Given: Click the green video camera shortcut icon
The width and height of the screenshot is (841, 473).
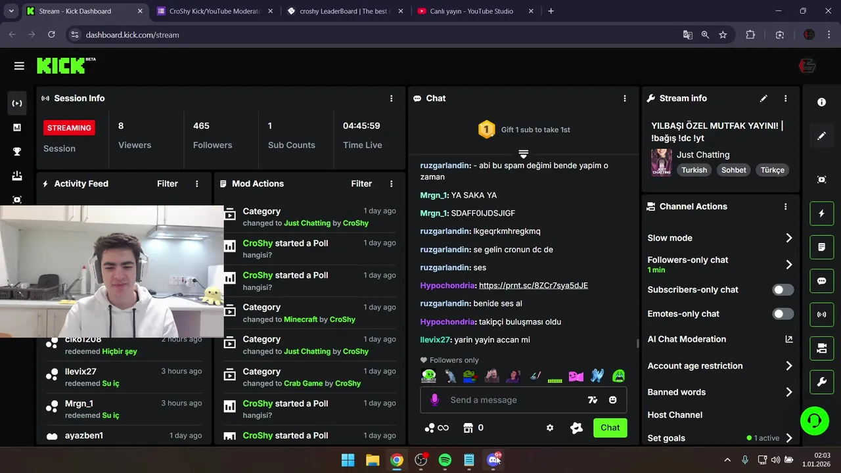Looking at the screenshot, I should 821,348.
